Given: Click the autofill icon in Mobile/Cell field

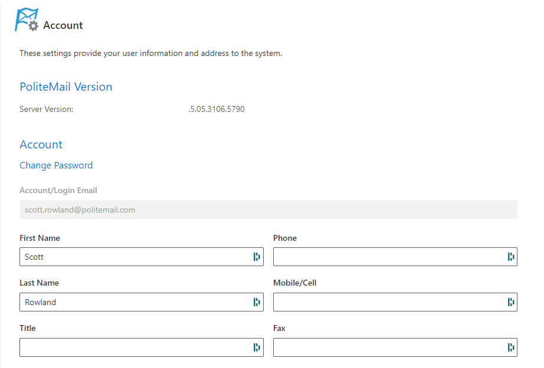Looking at the screenshot, I should point(510,302).
